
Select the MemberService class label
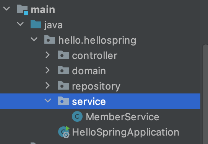pos(122,117)
